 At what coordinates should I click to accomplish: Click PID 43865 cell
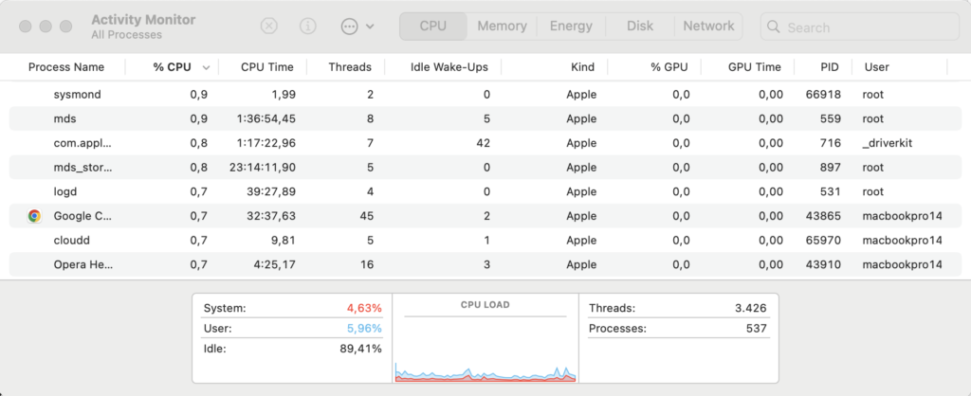[823, 216]
